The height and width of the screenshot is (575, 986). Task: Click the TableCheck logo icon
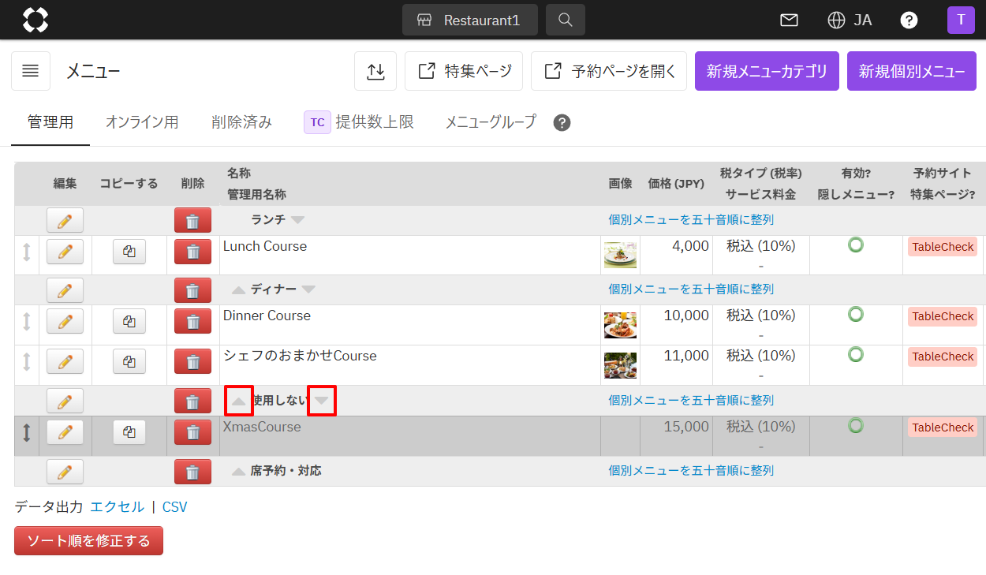click(x=35, y=20)
